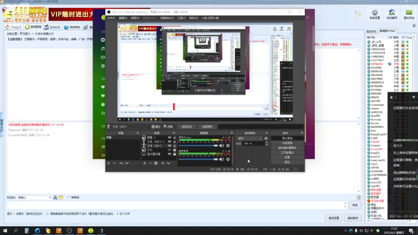The image size is (418, 235).
Task: Toggle visibility of the dimmed image source
Action: point(169,150)
